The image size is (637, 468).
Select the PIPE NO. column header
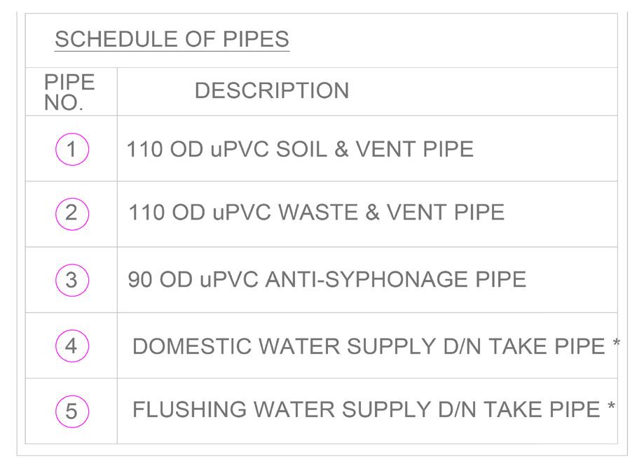pyautogui.click(x=69, y=92)
